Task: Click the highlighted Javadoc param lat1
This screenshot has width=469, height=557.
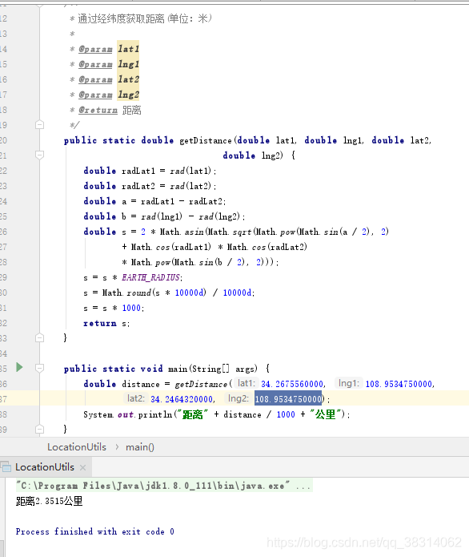Action: pyautogui.click(x=128, y=48)
